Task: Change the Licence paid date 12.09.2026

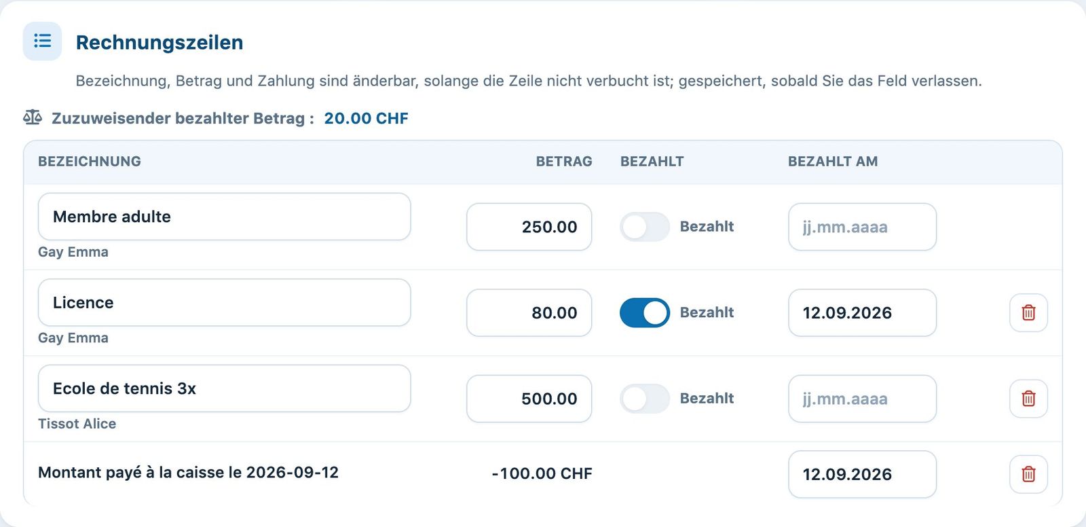Action: point(862,312)
